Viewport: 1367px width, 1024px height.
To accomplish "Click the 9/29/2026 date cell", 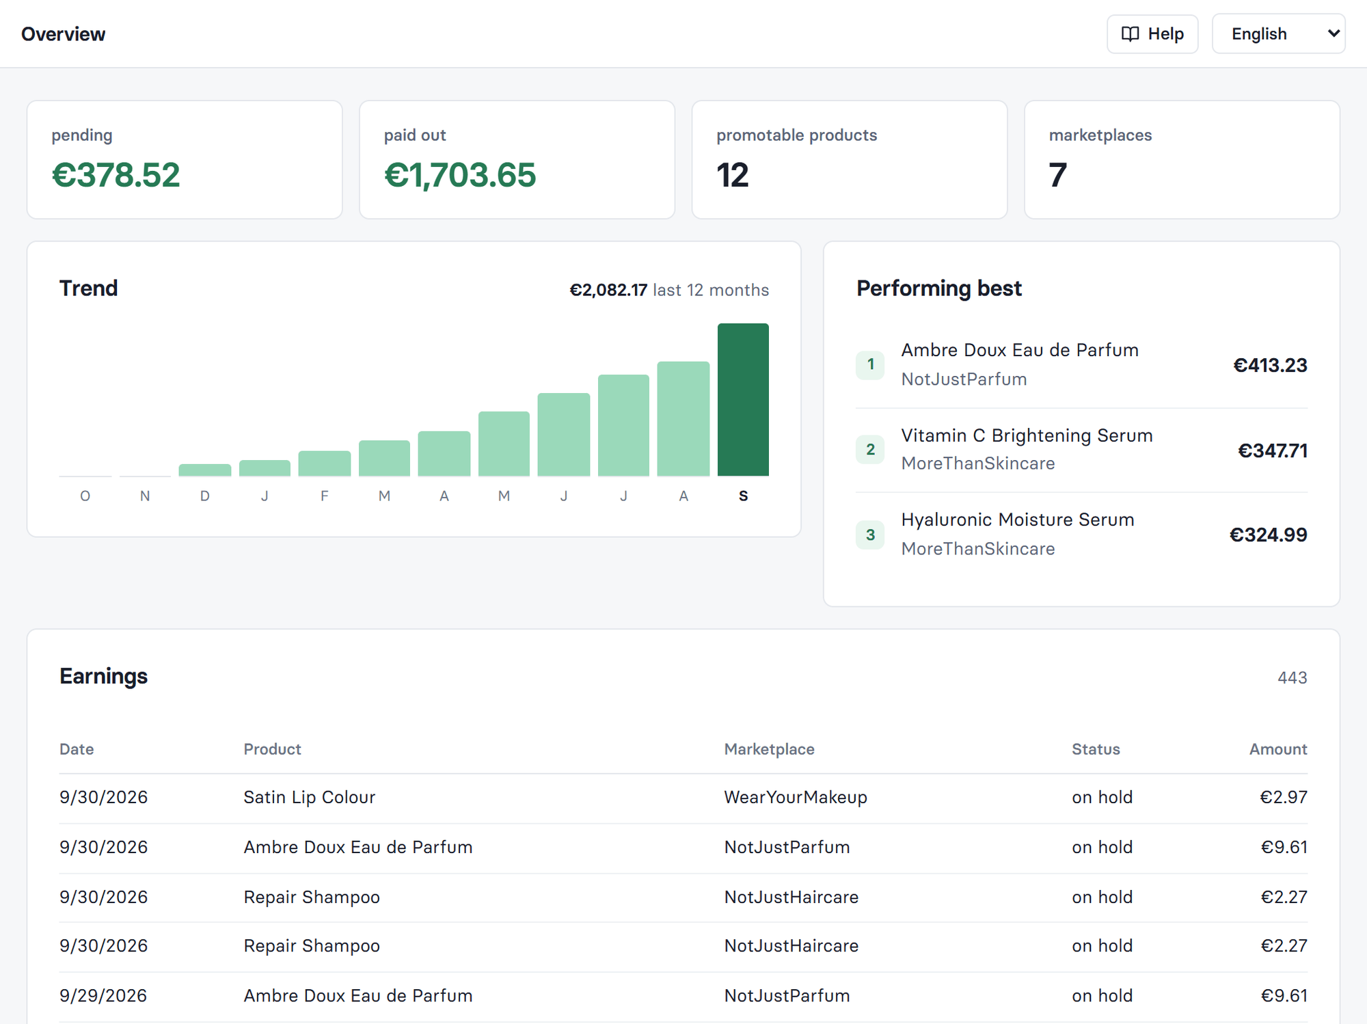I will click(x=103, y=995).
